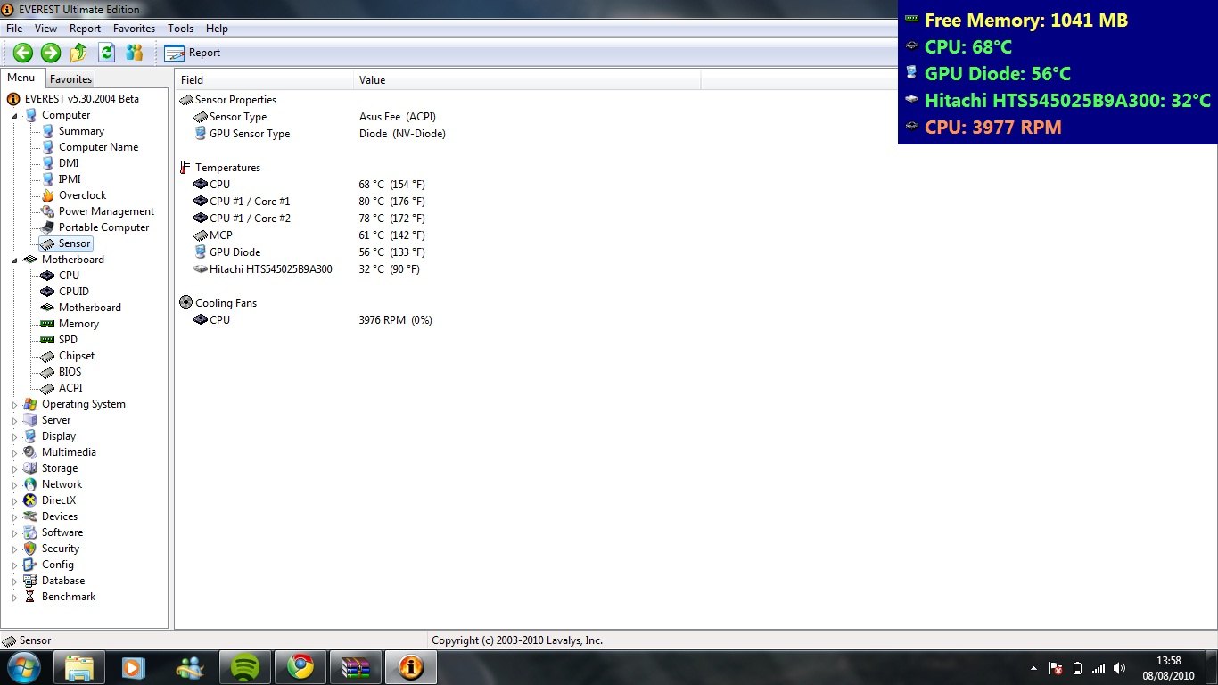Open the Report menu in the menu bar

86,29
